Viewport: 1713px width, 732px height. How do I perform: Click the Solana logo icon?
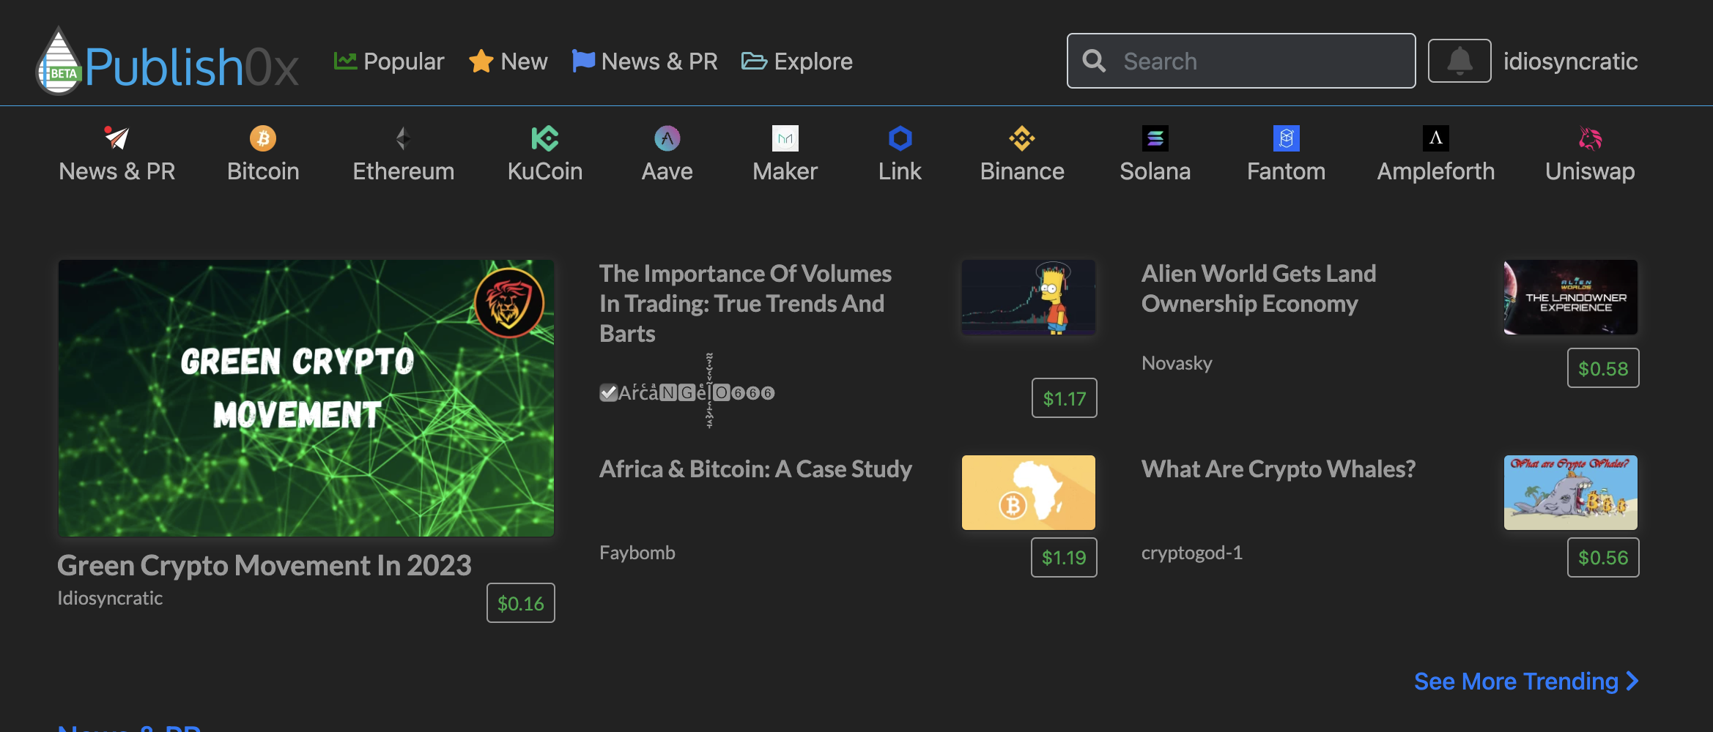1155,138
